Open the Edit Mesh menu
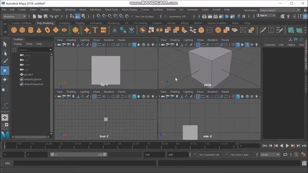The height and width of the screenshot is (173, 308). 95,10
